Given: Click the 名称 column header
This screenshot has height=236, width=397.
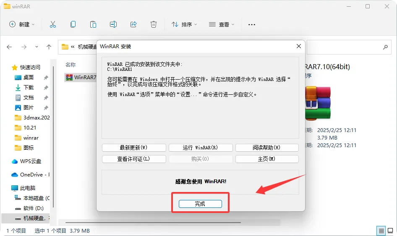Looking at the screenshot, I should 71,65.
